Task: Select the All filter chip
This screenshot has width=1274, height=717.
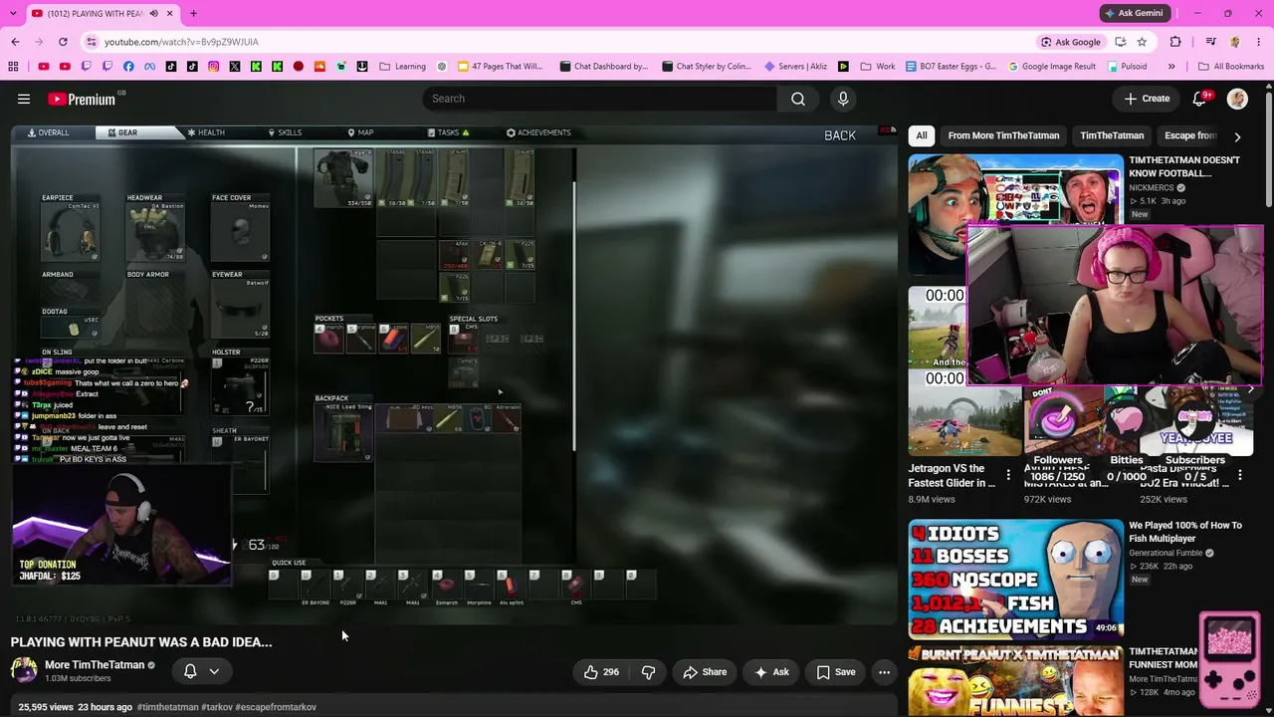Action: (922, 135)
